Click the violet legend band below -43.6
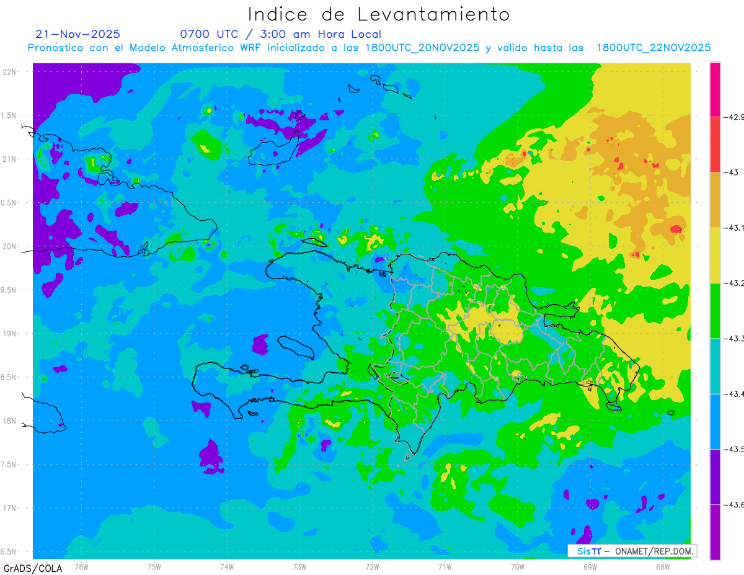This screenshot has width=744, height=575. pos(715,532)
